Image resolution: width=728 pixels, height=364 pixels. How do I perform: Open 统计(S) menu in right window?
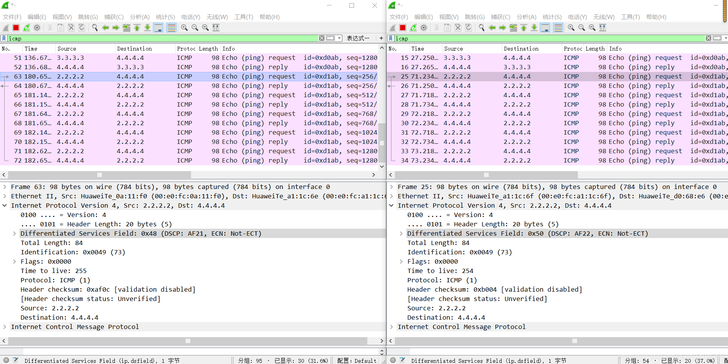(552, 17)
